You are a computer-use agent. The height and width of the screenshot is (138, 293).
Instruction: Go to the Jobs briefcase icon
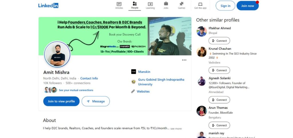click(166, 3)
